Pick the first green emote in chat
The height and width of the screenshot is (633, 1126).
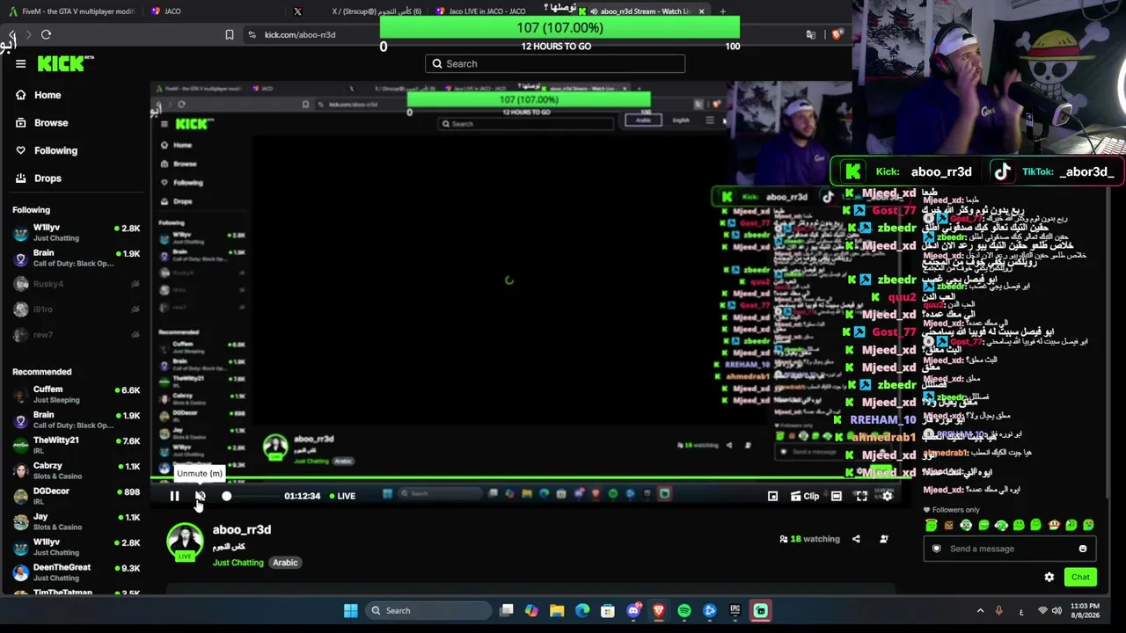(932, 526)
